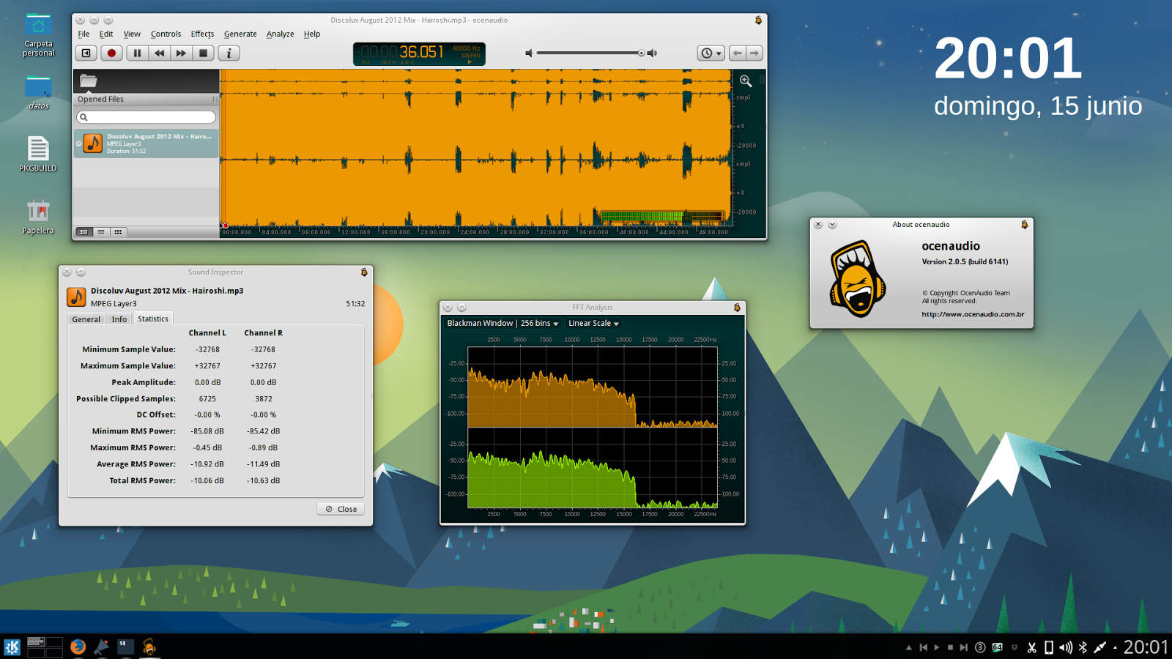Click the time display counter
Screen dimensions: 1172x659
[x=419, y=53]
